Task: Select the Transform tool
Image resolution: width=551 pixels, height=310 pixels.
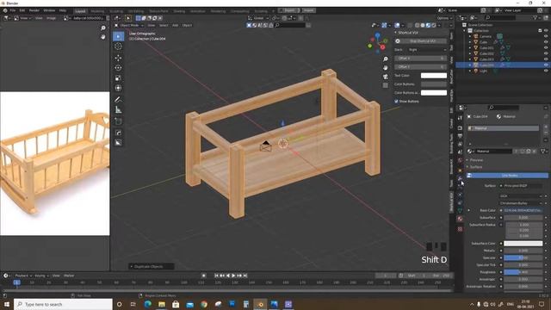Action: (x=119, y=88)
